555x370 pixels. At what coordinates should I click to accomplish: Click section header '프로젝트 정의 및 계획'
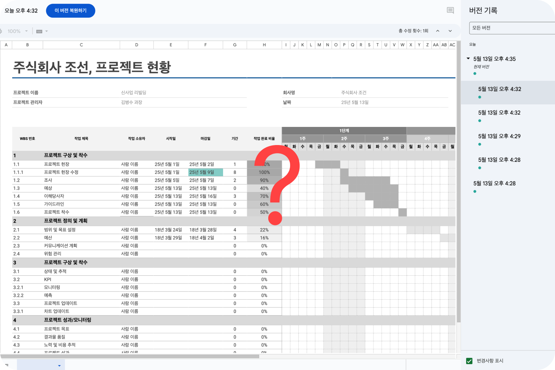click(x=65, y=221)
